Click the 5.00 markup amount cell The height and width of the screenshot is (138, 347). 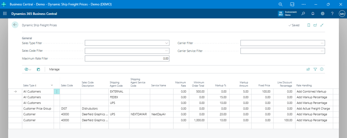tap(240, 91)
